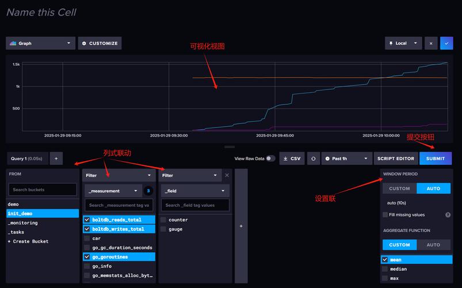Click the SUBMIT button

tap(436, 158)
